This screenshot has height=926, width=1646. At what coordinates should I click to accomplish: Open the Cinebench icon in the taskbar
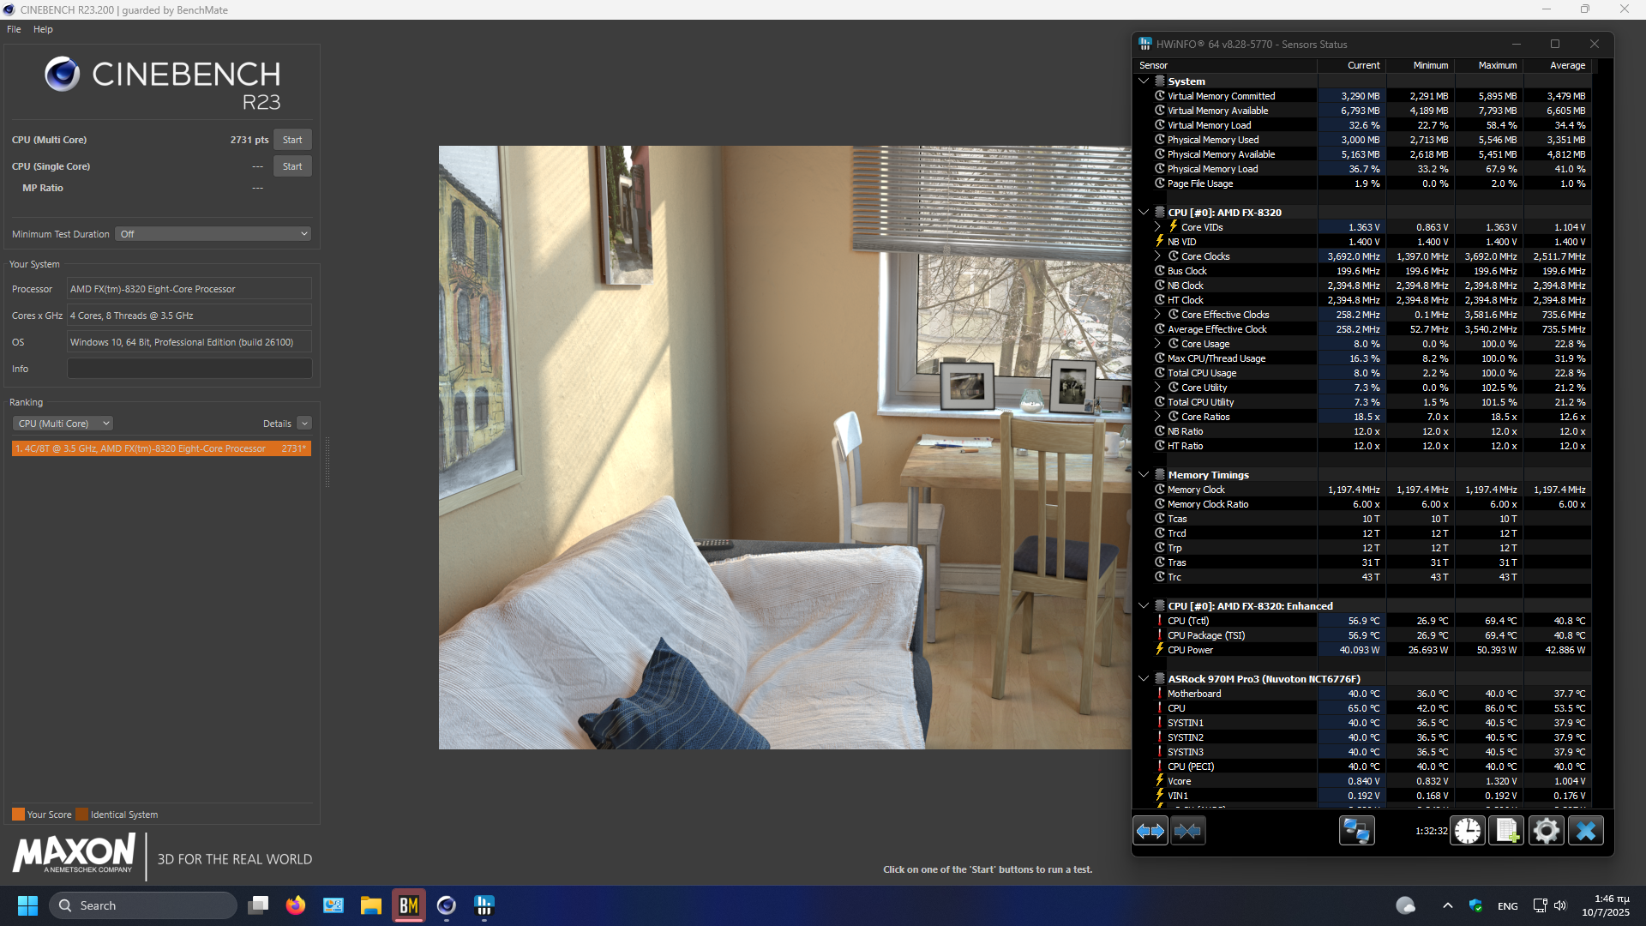tap(447, 905)
